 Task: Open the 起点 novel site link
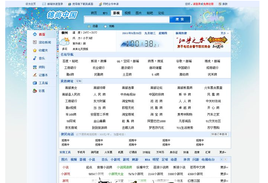89,167
